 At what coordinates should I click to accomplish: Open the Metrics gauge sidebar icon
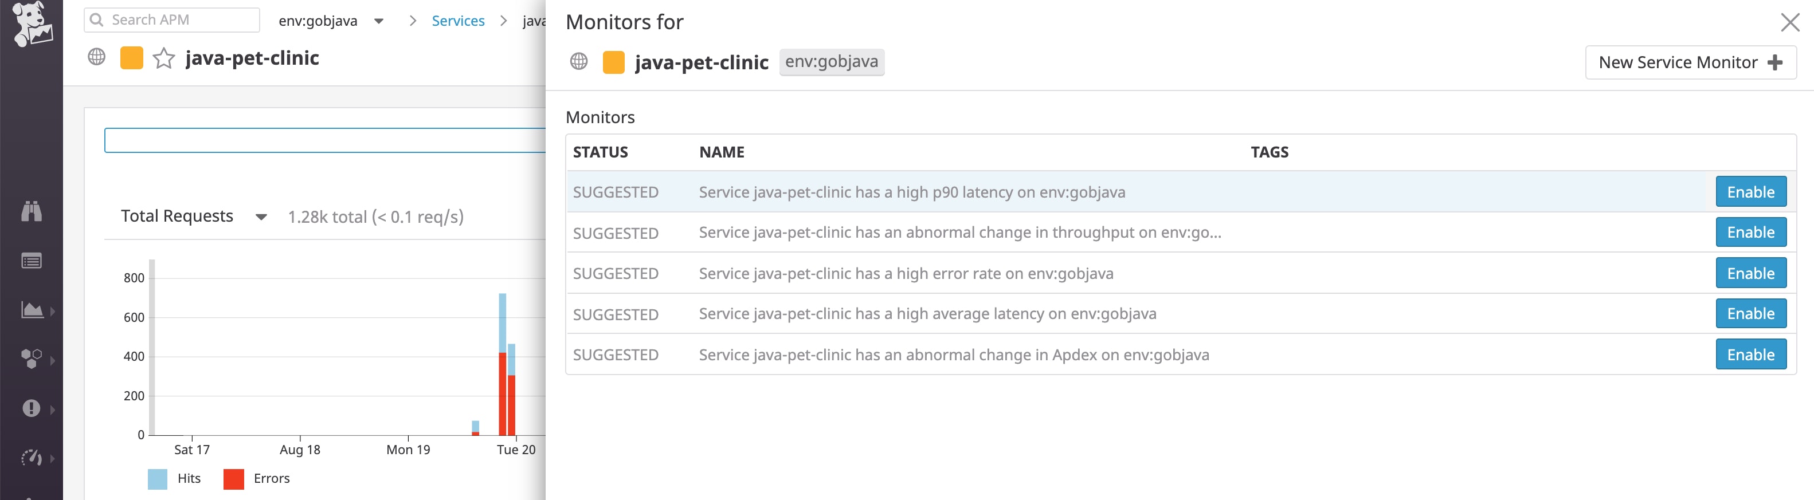(32, 458)
